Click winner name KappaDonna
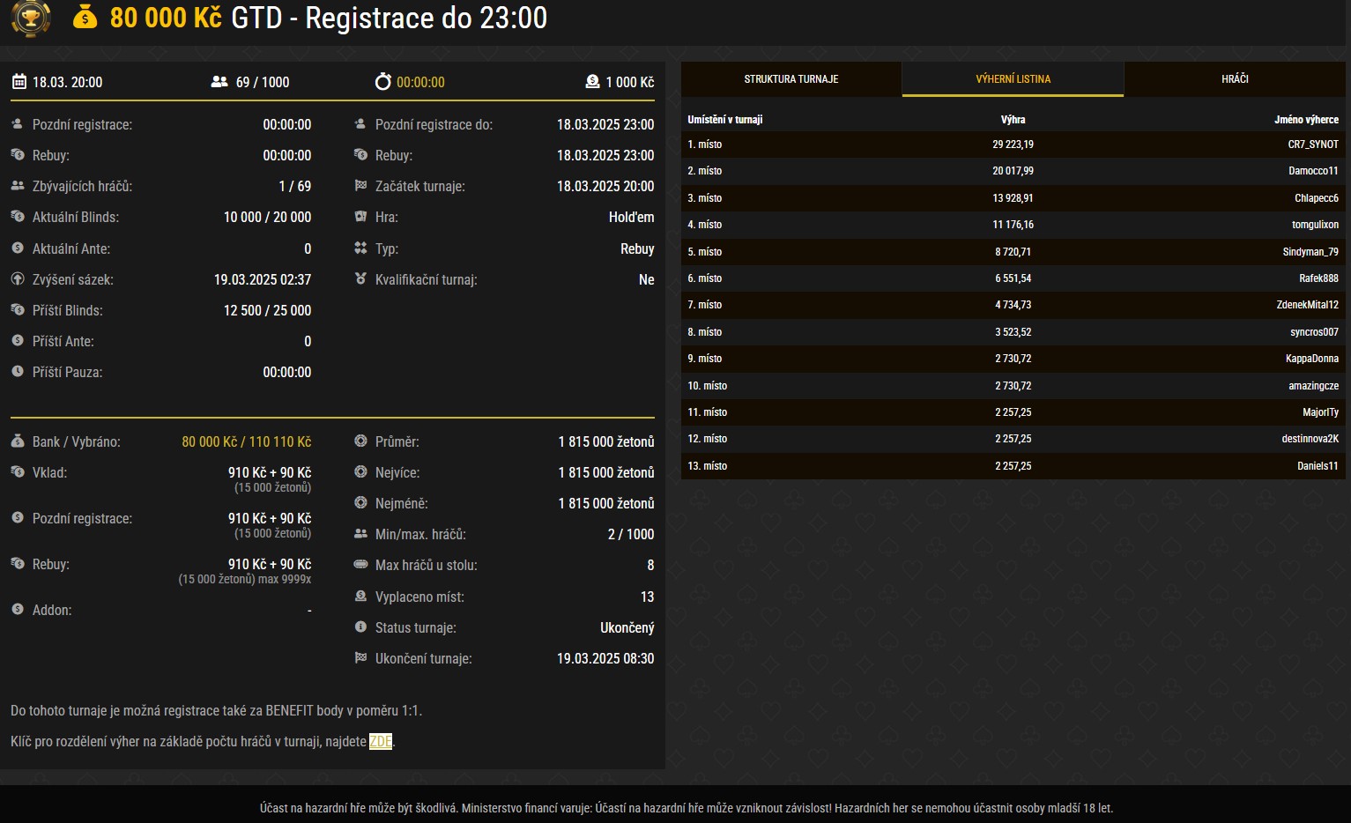Screen dimensions: 1351x823 [1312, 359]
